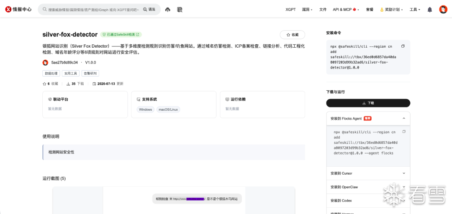The width and height of the screenshot is (452, 214).
Task: Expand the 奖励计划 dropdown
Action: tap(391, 10)
